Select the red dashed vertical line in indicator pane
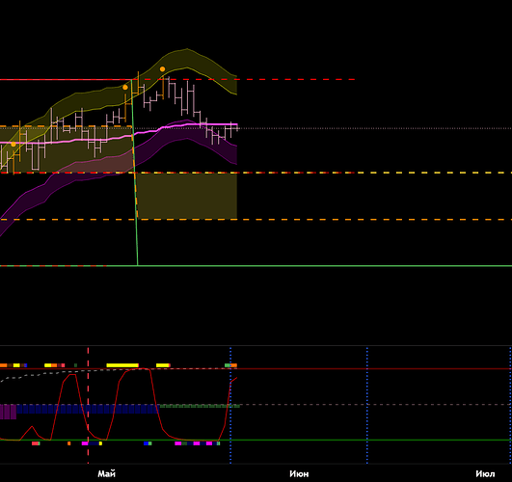Viewport: 512px width, 482px height. [88, 405]
